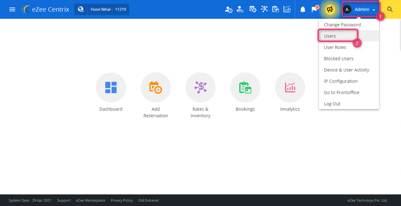Open the Dashboard tile icon

point(111,87)
